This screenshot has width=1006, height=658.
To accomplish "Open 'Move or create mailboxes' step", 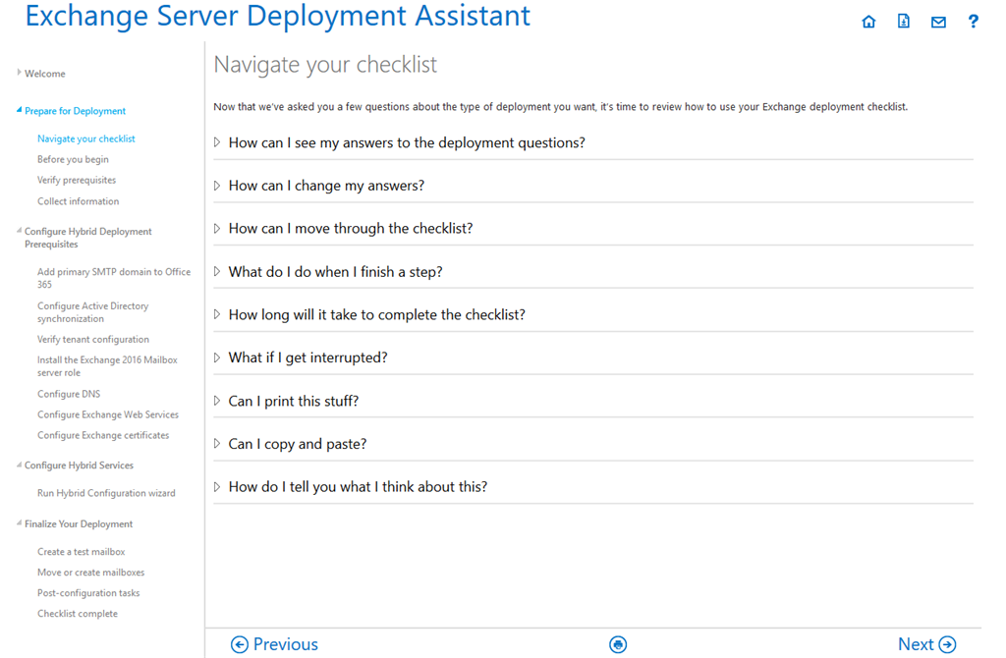I will point(90,572).
